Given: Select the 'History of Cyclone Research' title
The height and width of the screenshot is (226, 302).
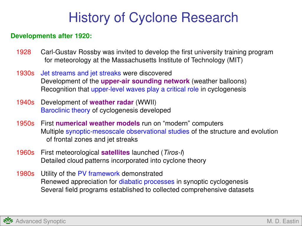Looking at the screenshot, I should [x=153, y=17].
